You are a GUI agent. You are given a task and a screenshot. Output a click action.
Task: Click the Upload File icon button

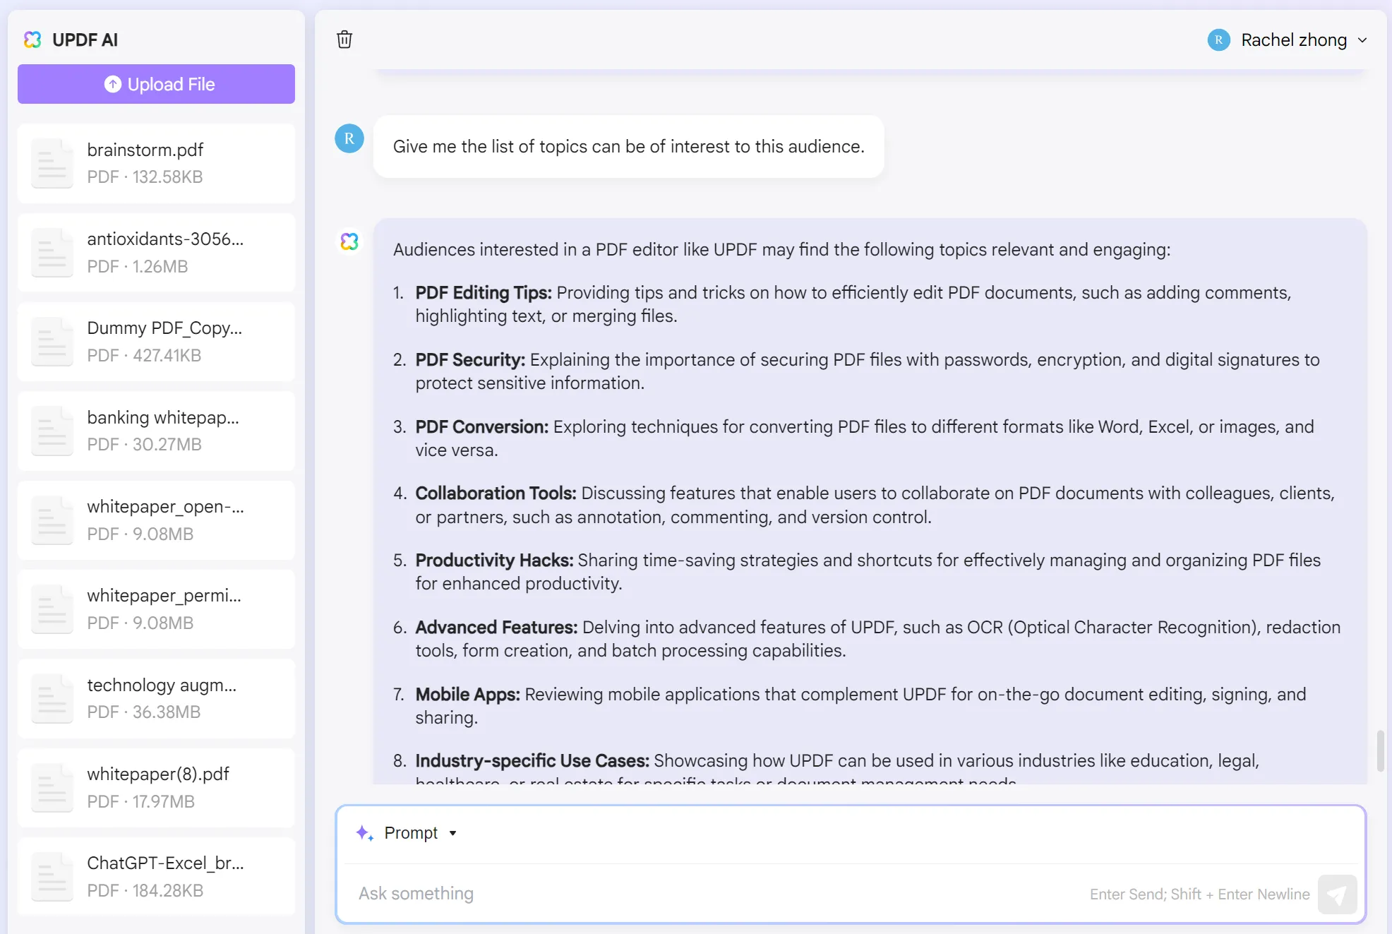coord(114,85)
